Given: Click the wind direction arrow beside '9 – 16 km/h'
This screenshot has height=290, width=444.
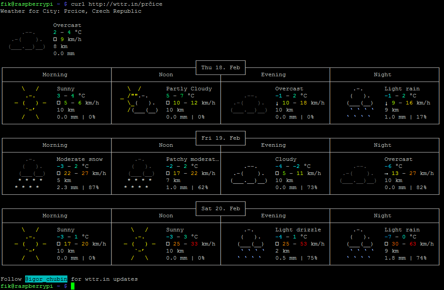Looking at the screenshot, I should pos(386,103).
